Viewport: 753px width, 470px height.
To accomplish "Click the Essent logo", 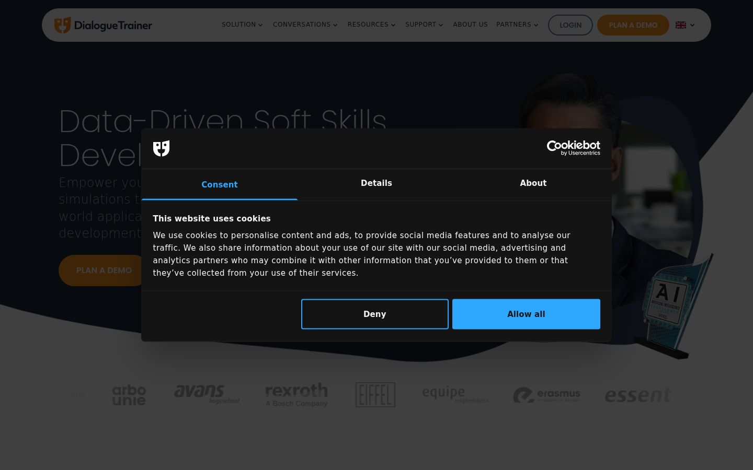I will point(638,395).
